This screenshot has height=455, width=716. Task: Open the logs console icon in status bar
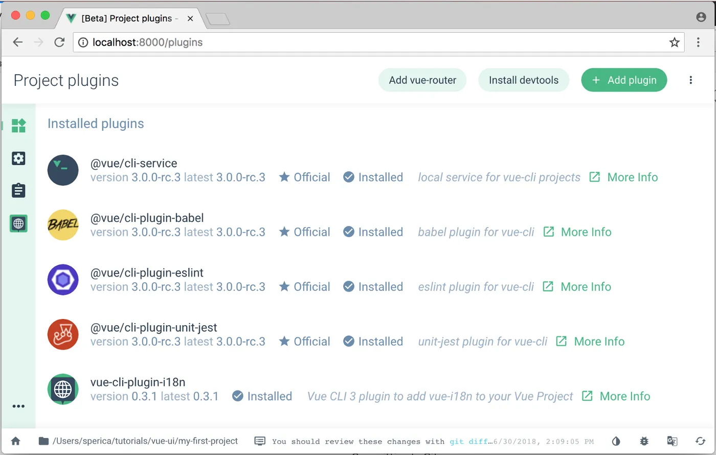pyautogui.click(x=260, y=441)
